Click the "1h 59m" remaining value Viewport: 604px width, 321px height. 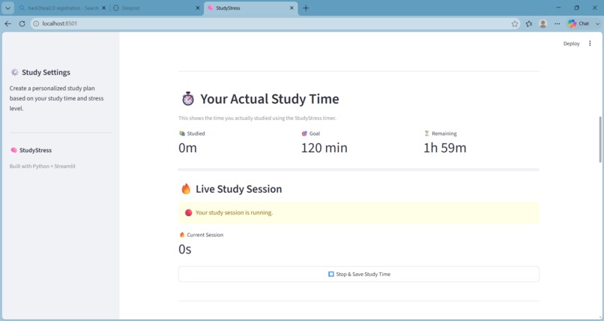click(445, 148)
